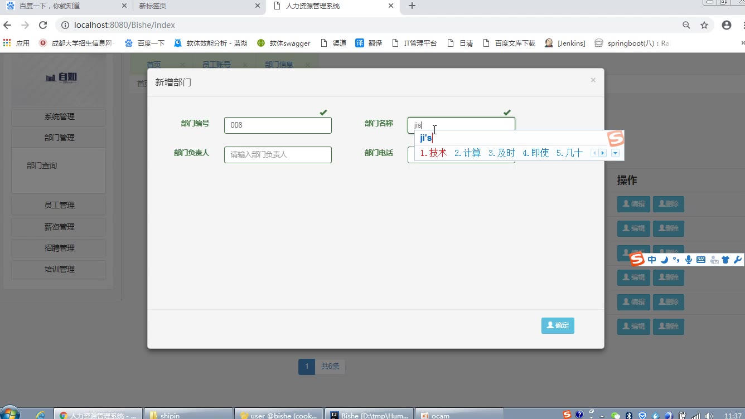Open 成都大学招生信息网 bookmark
The width and height of the screenshot is (745, 419).
pyautogui.click(x=76, y=43)
